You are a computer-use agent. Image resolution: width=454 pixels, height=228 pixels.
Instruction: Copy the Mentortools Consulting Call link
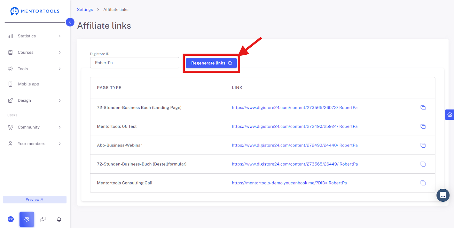tap(423, 183)
